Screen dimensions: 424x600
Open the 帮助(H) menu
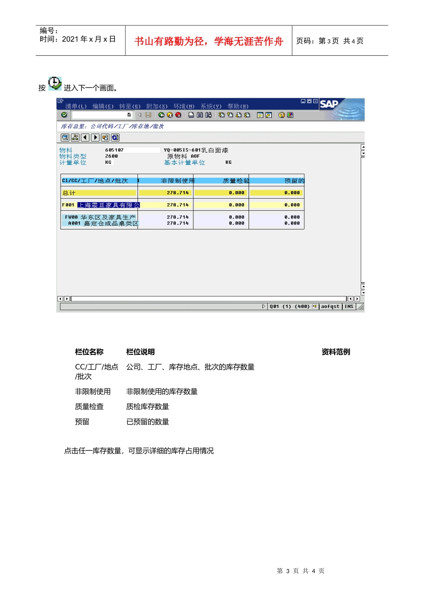tap(238, 106)
